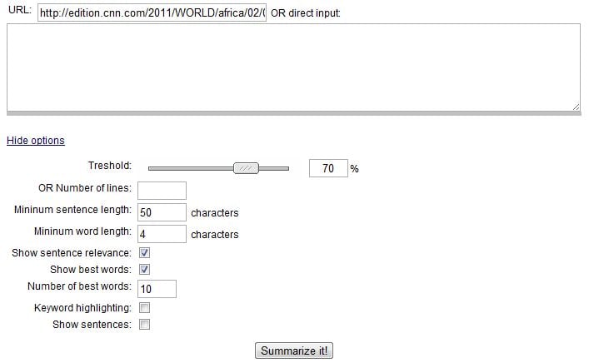This screenshot has height=363, width=589.
Task: Click the Treshold label text
Action: tap(109, 166)
